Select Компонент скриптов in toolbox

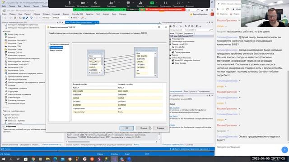point(17,55)
